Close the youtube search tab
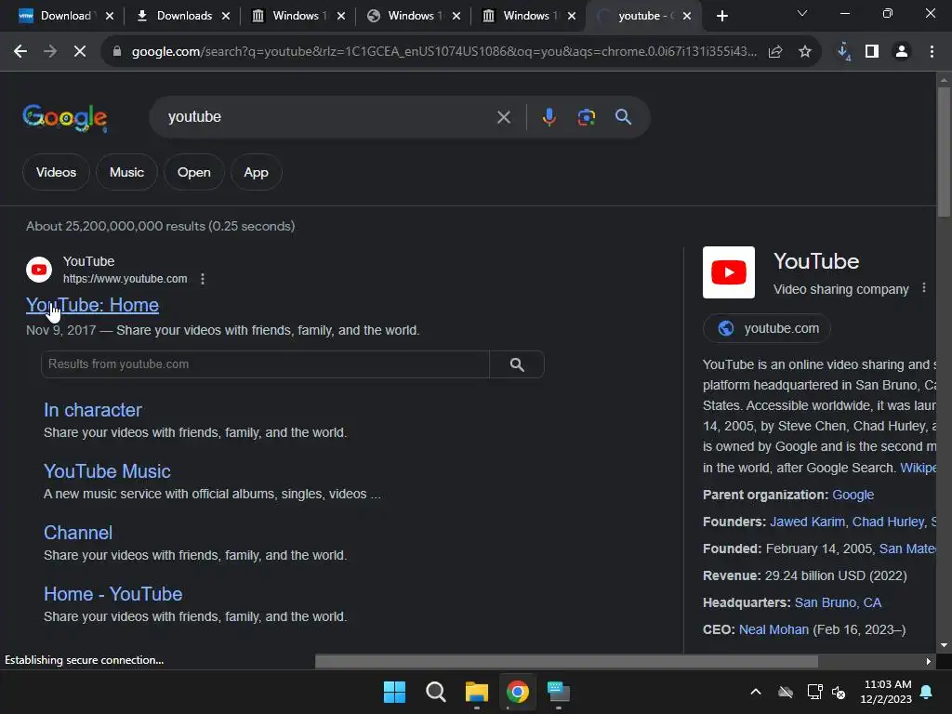 pyautogui.click(x=687, y=16)
